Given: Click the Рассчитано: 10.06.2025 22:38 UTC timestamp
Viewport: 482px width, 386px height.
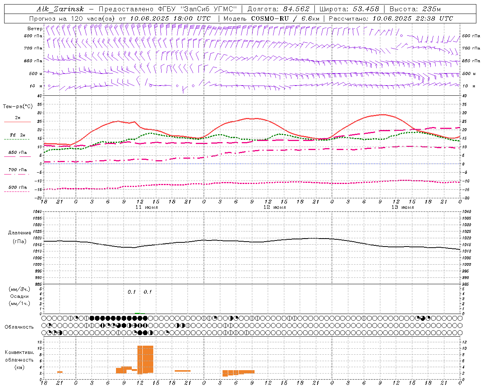Looking at the screenshot, I should [391, 18].
